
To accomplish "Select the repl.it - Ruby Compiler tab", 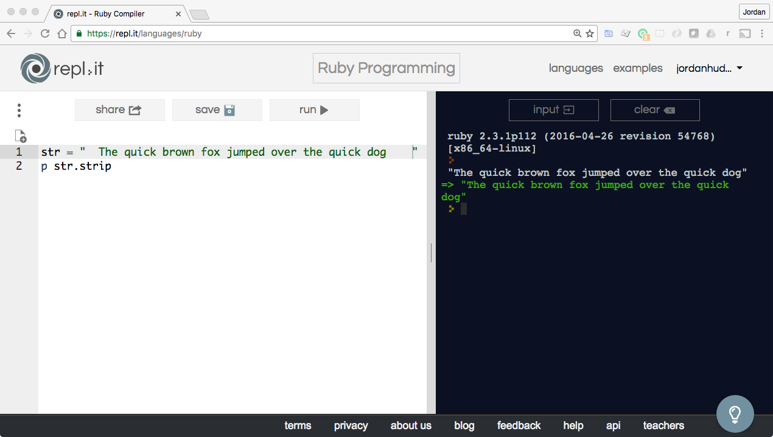I will click(114, 13).
